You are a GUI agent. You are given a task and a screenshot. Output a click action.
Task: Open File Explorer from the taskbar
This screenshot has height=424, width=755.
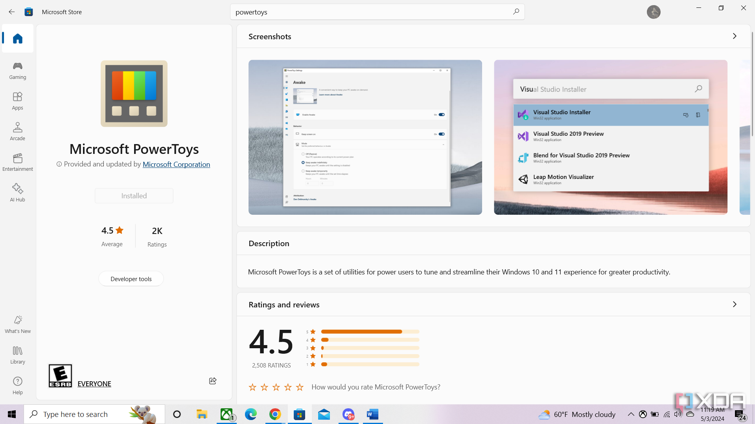202,414
